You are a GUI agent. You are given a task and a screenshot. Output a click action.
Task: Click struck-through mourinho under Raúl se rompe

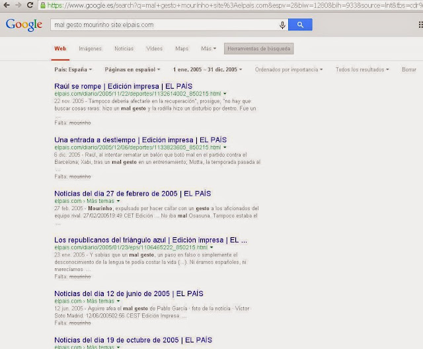(80, 123)
